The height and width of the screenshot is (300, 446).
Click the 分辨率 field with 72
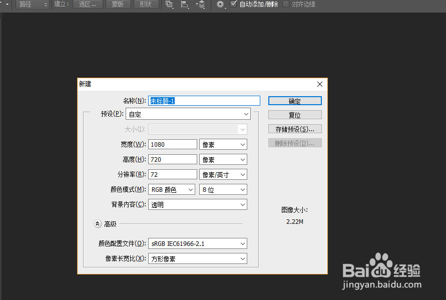(172, 174)
